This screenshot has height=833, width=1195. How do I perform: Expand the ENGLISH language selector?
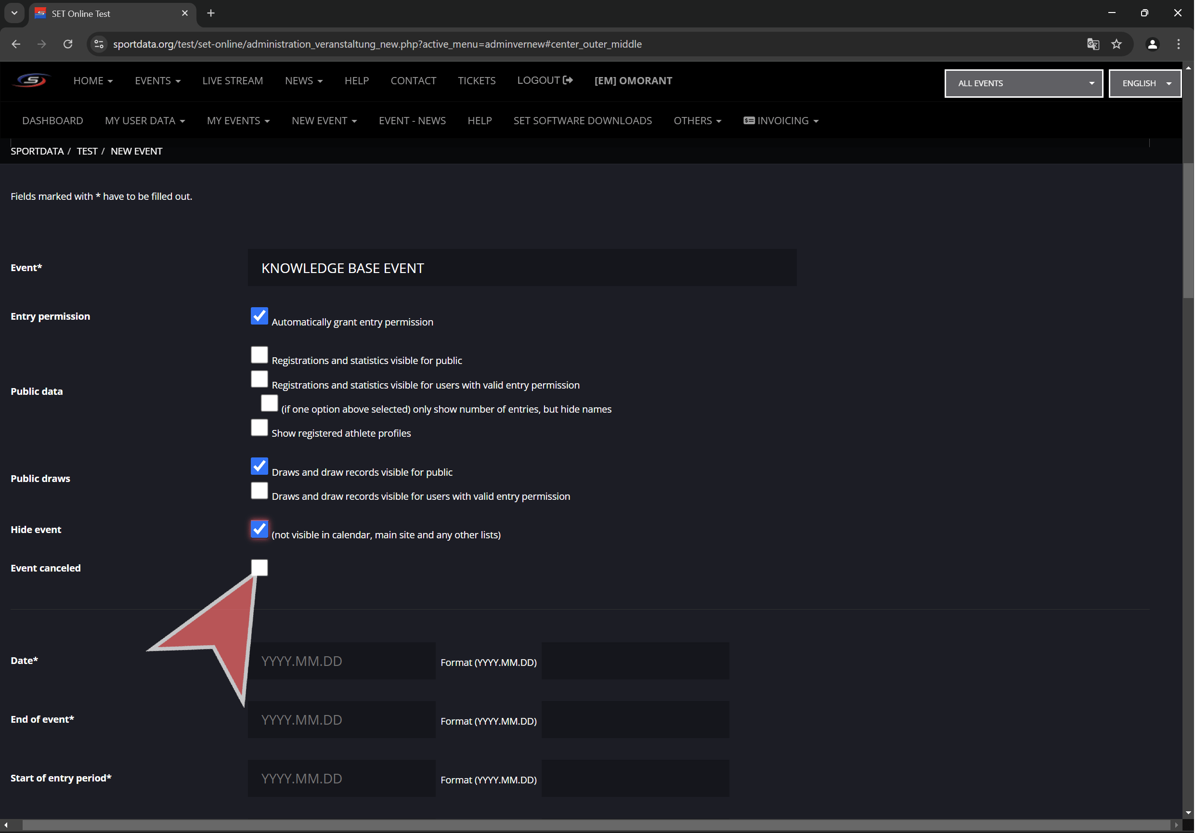coord(1144,83)
